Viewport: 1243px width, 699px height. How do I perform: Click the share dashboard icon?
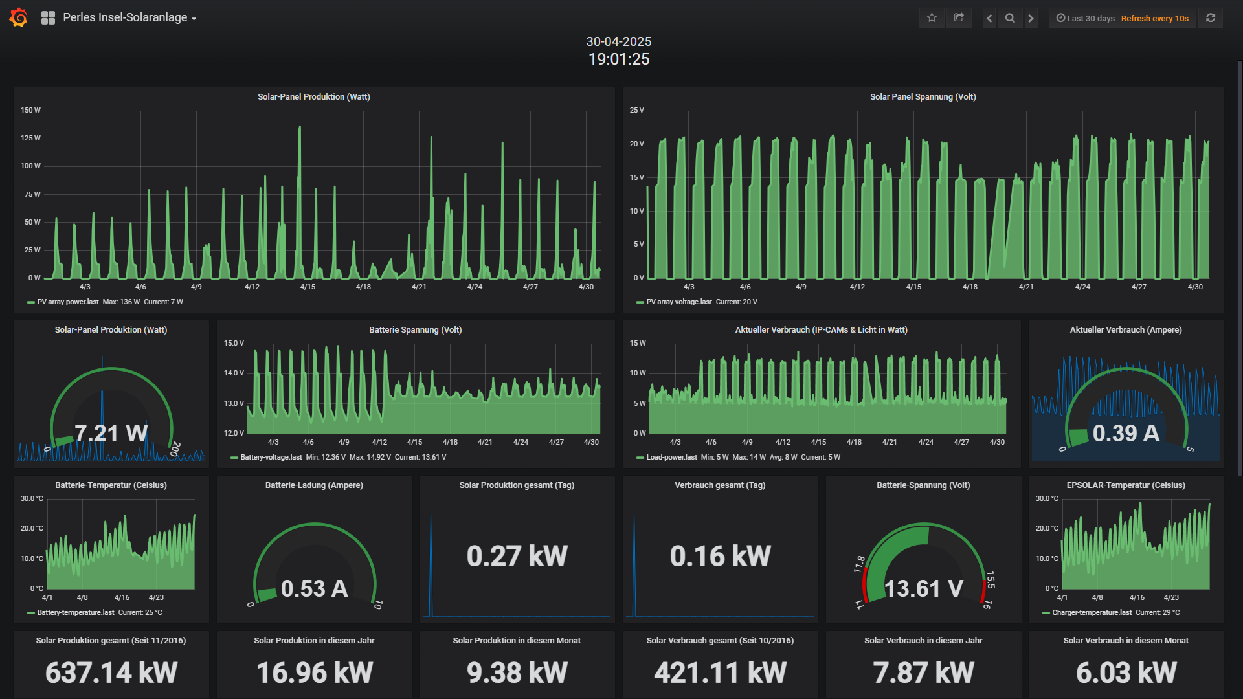click(959, 18)
